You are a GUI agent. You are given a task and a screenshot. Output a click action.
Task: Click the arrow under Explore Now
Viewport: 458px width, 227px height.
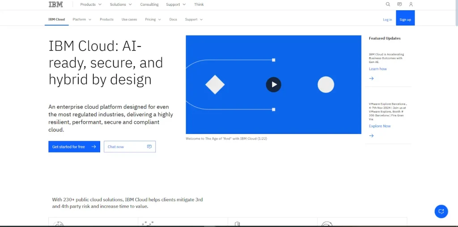click(371, 136)
